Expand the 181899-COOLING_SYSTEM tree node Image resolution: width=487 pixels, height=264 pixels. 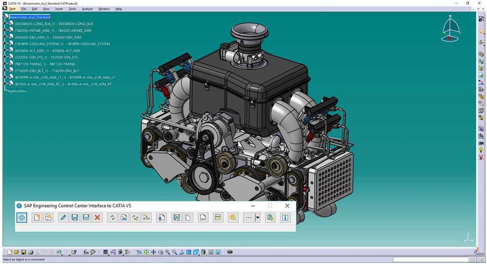click(x=5, y=44)
